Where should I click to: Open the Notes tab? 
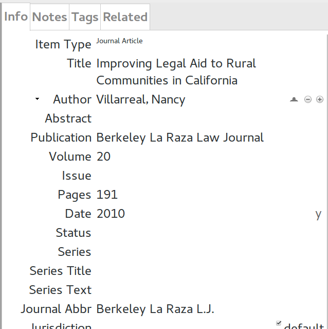coord(50,17)
